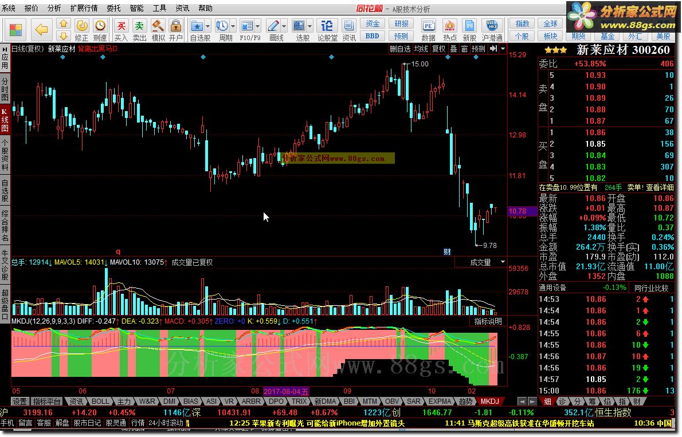
Task: Go back with the yellow left arrow
Action: click(42, 30)
